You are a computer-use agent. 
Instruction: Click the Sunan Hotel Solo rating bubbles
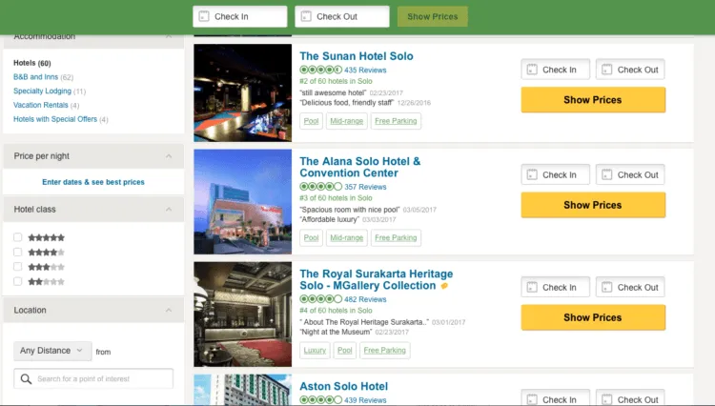[320, 70]
